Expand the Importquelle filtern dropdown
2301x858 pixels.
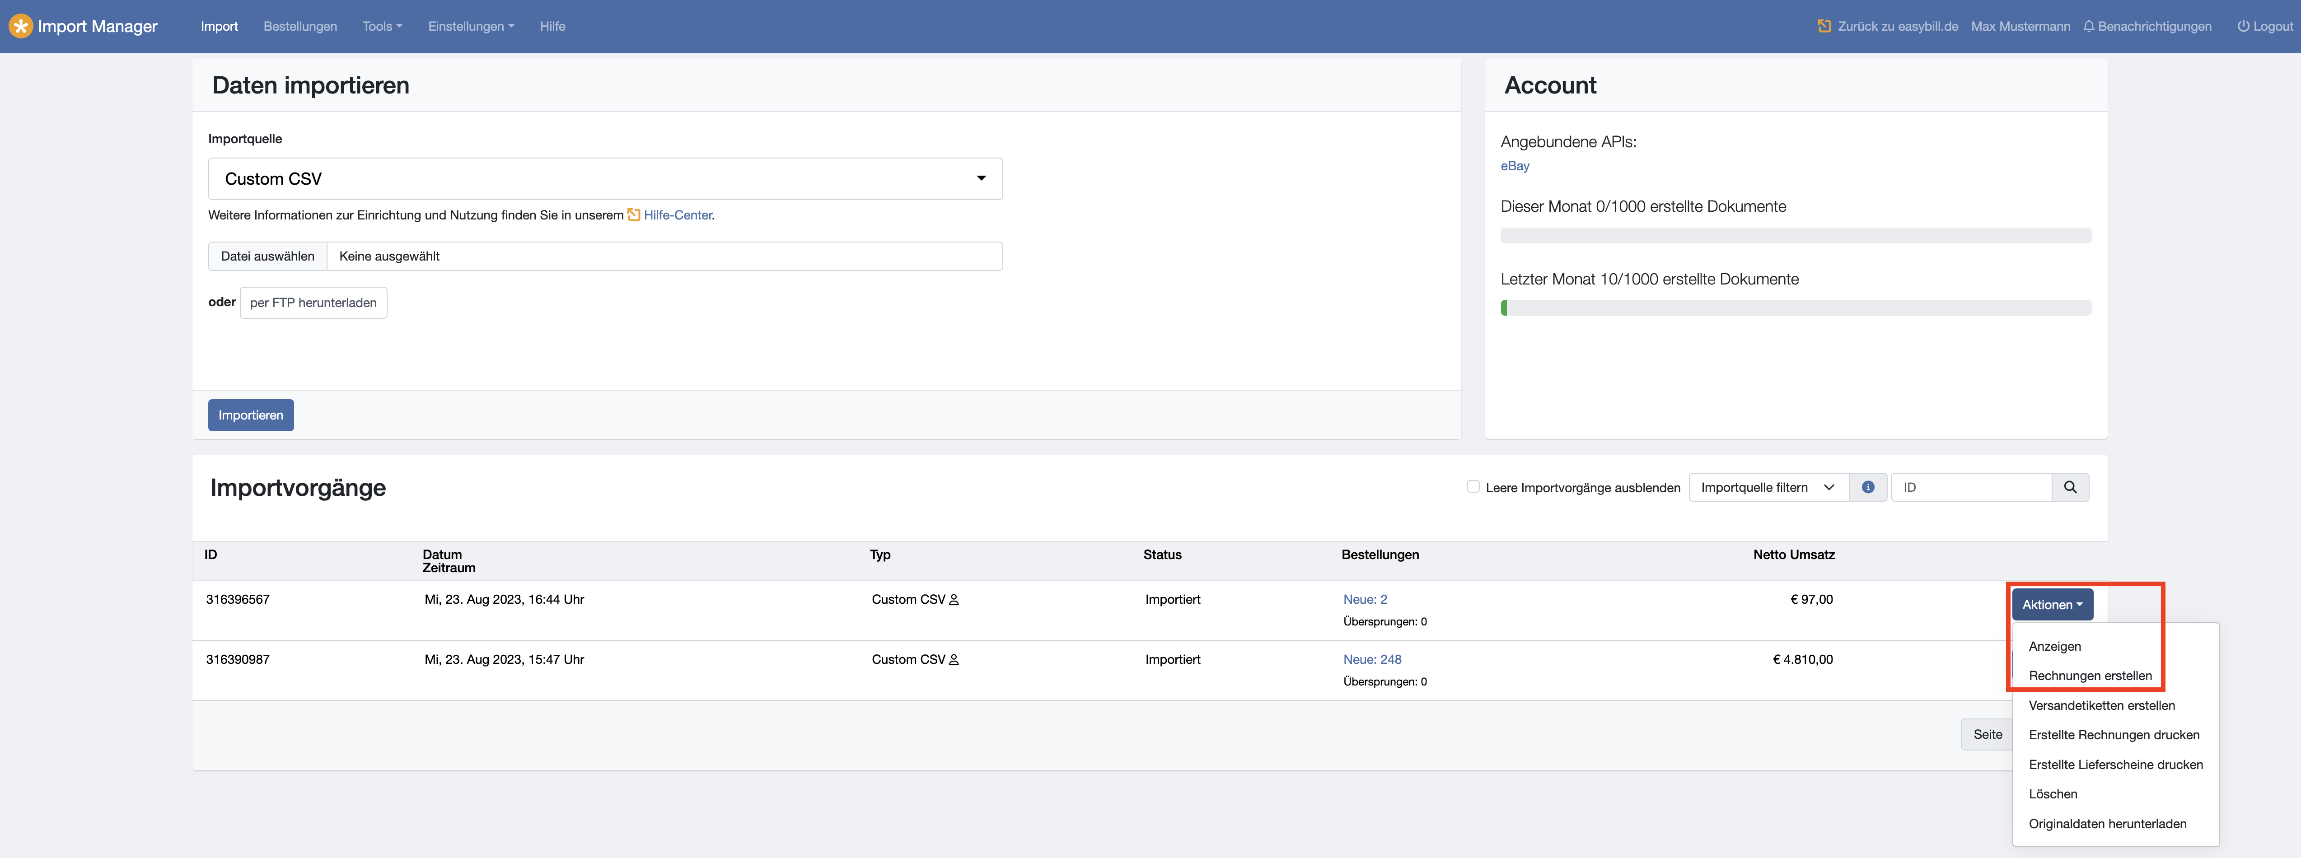[1768, 488]
